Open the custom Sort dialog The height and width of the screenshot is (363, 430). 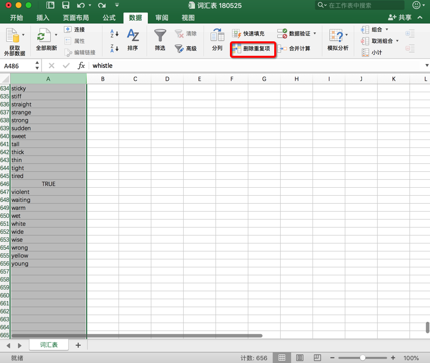pos(133,39)
